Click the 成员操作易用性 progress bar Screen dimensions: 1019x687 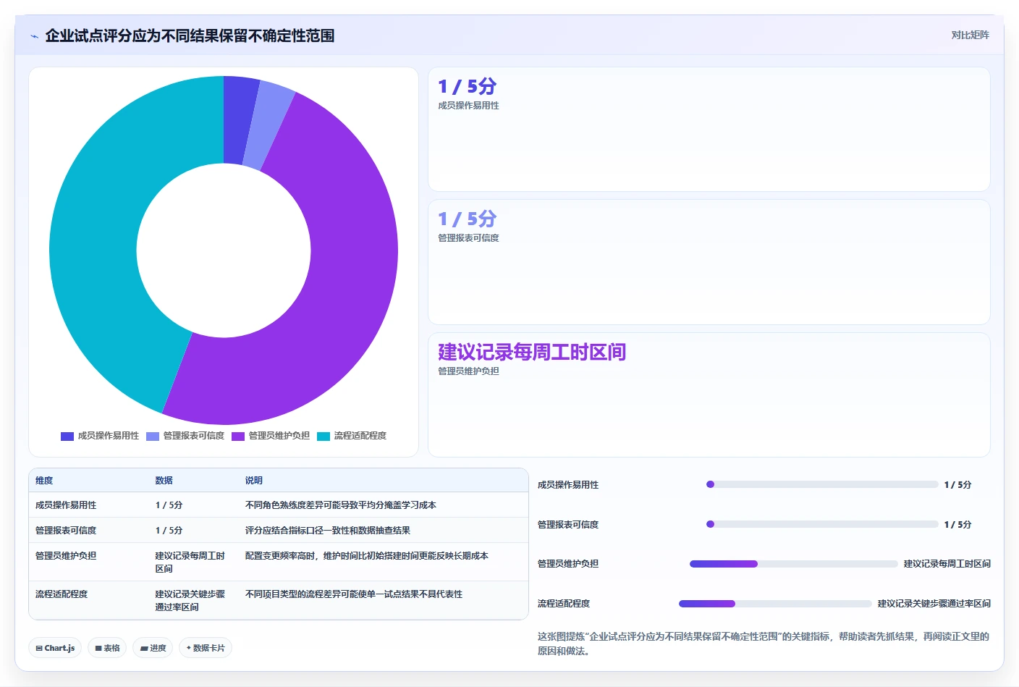[822, 484]
